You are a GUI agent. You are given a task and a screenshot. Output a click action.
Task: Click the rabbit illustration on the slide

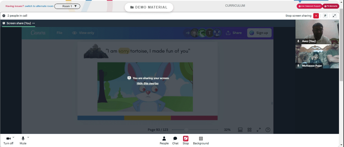[x=145, y=87]
